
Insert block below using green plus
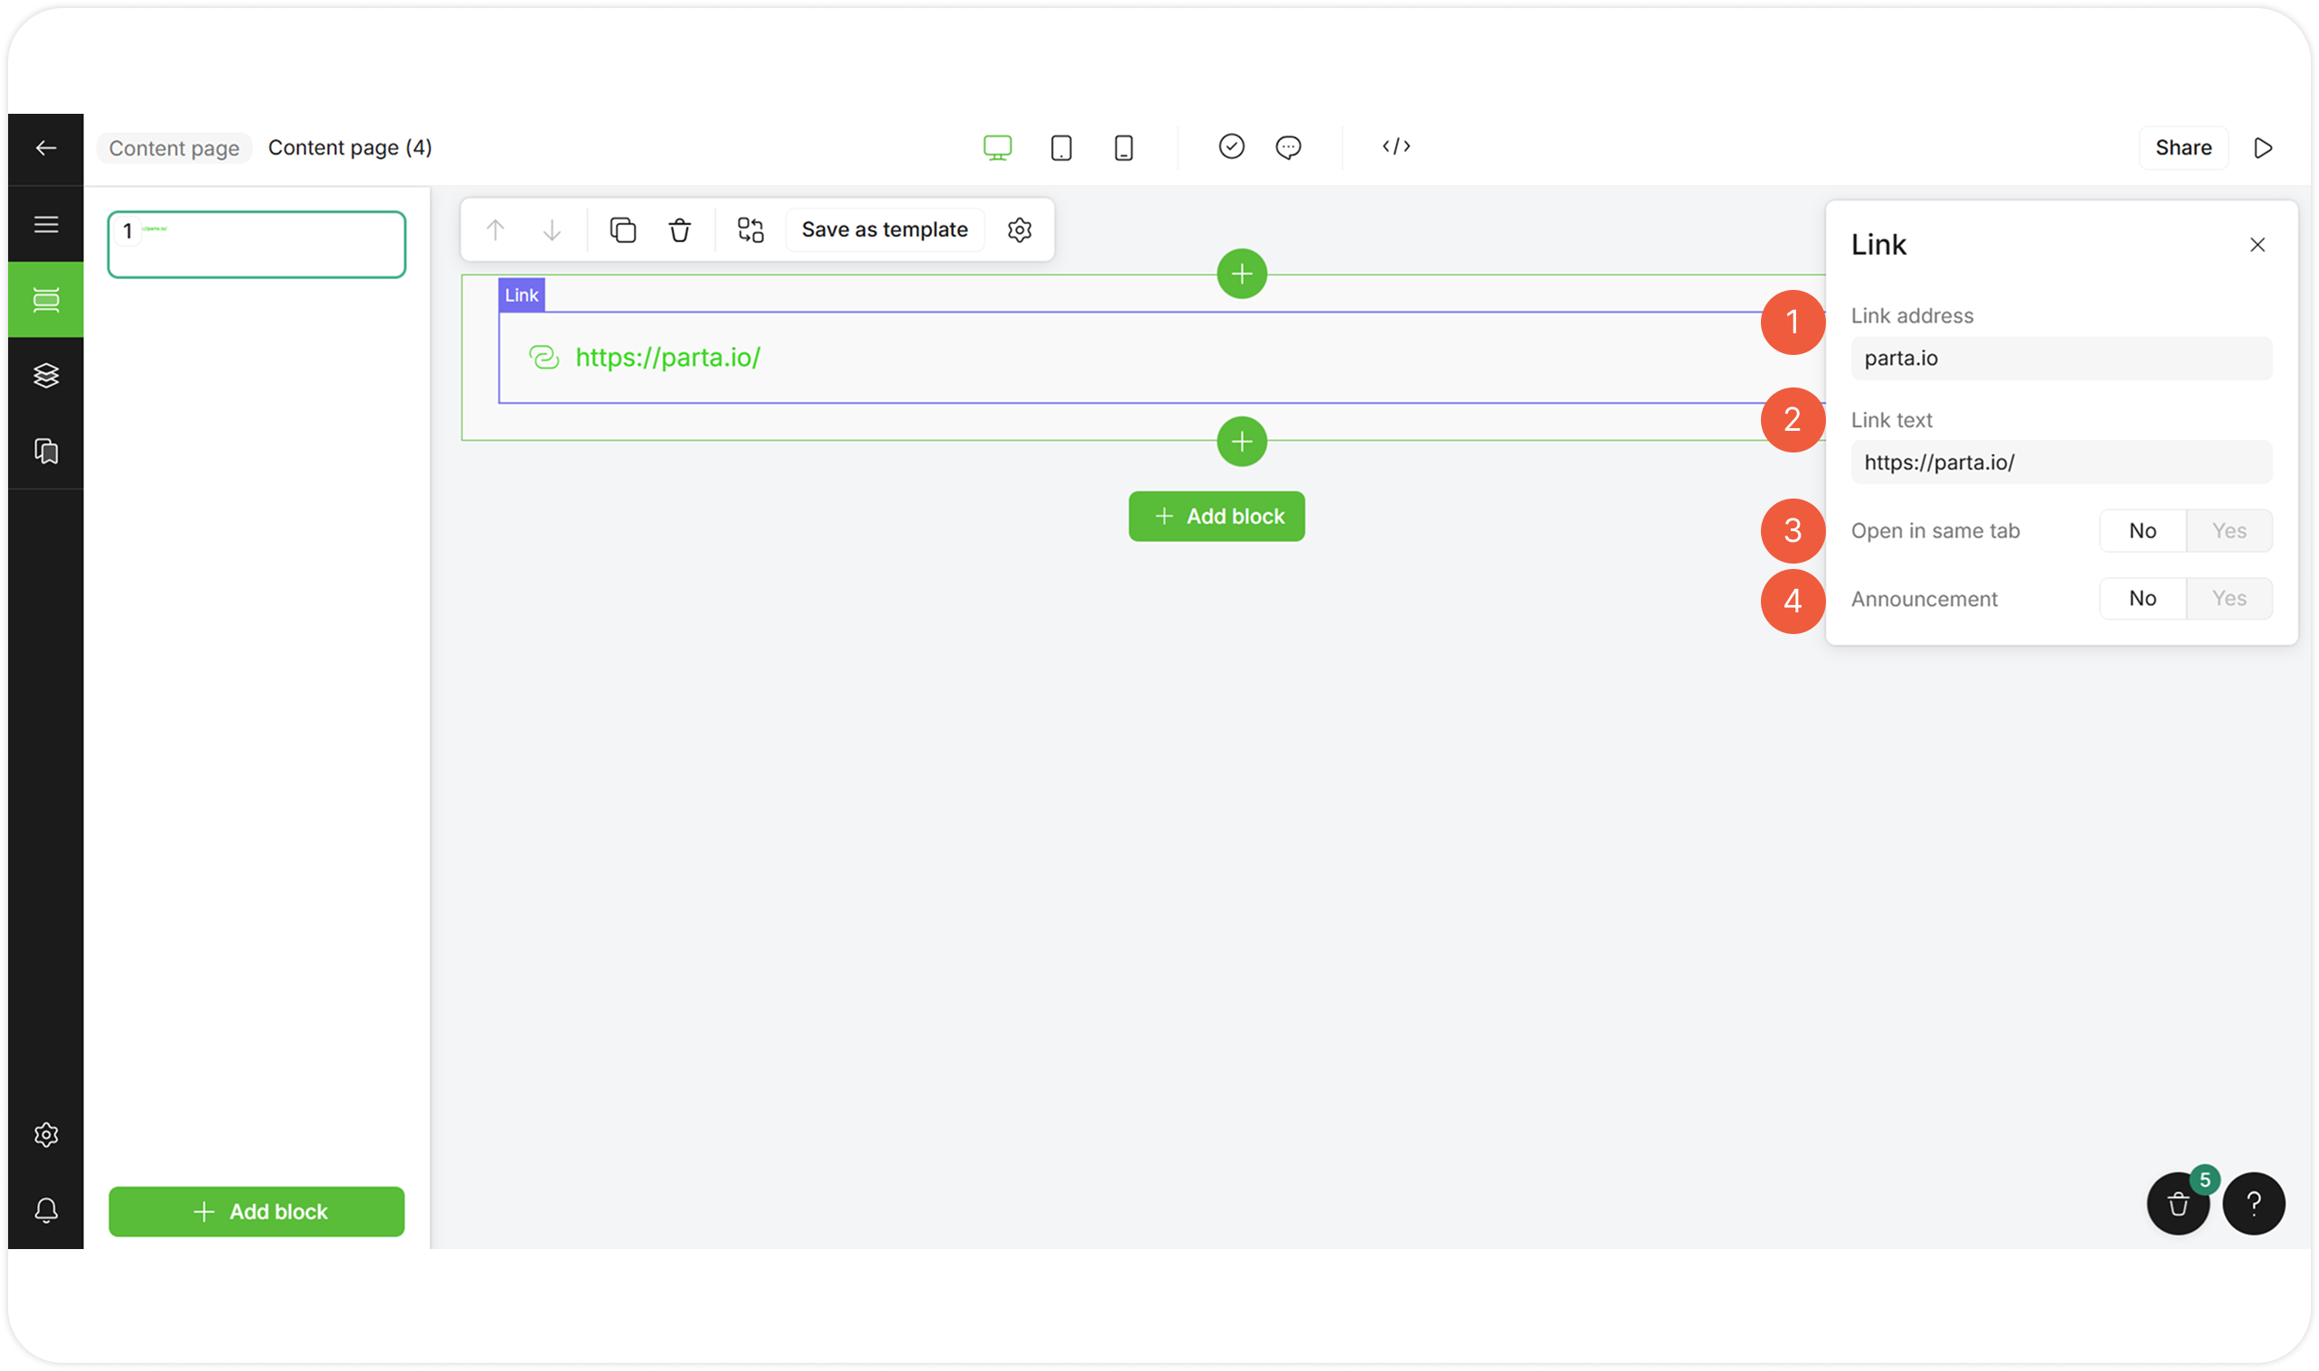pyautogui.click(x=1242, y=442)
